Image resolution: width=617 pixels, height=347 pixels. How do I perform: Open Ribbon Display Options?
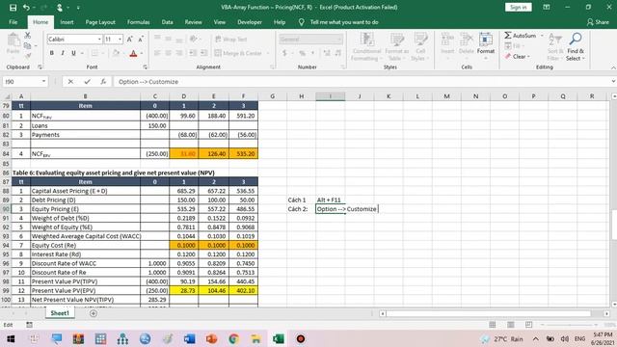[x=547, y=7]
